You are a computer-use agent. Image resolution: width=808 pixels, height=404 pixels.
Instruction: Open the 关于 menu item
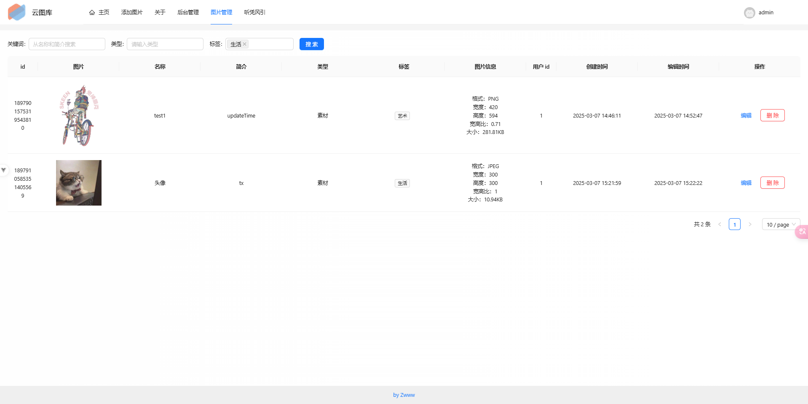coord(160,12)
